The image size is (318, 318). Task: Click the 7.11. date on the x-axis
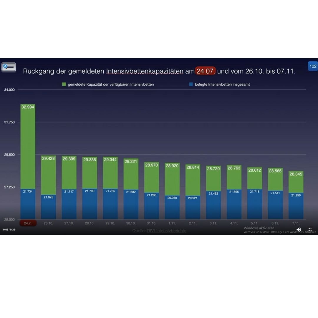coord(296,223)
